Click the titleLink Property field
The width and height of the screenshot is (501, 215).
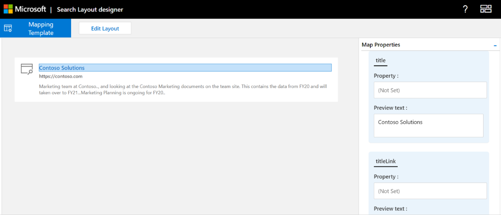[430, 191]
